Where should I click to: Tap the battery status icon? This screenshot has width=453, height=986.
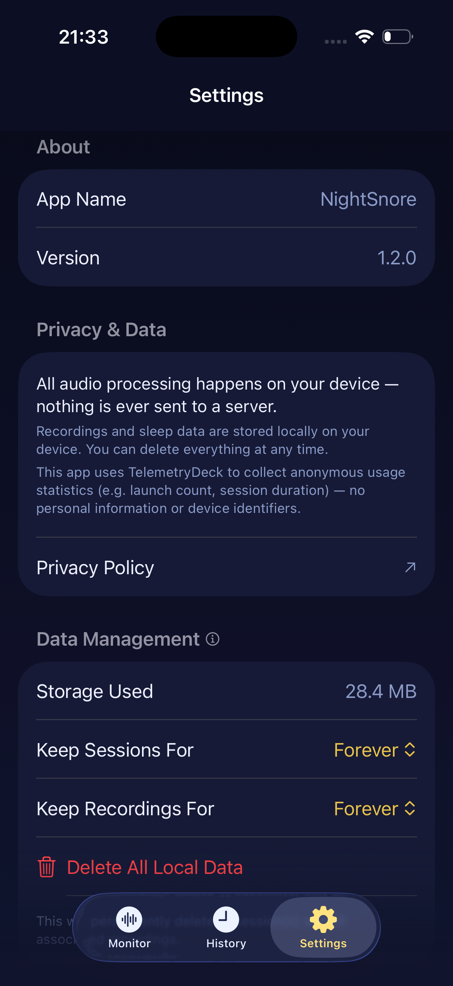tap(397, 37)
